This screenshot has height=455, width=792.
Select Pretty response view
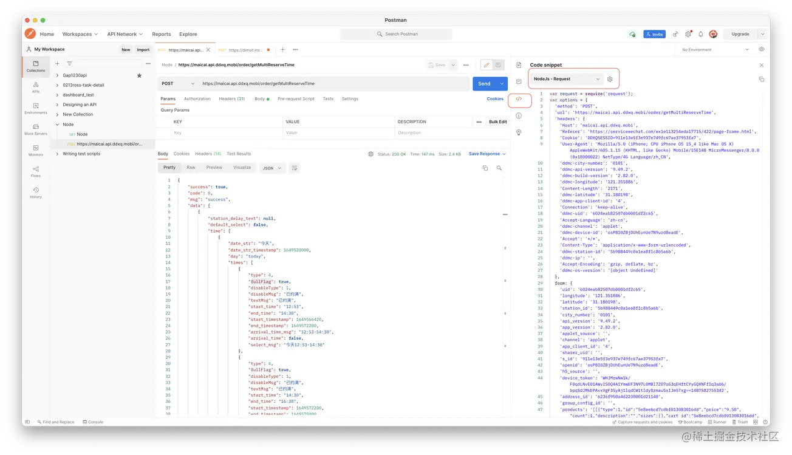point(169,168)
